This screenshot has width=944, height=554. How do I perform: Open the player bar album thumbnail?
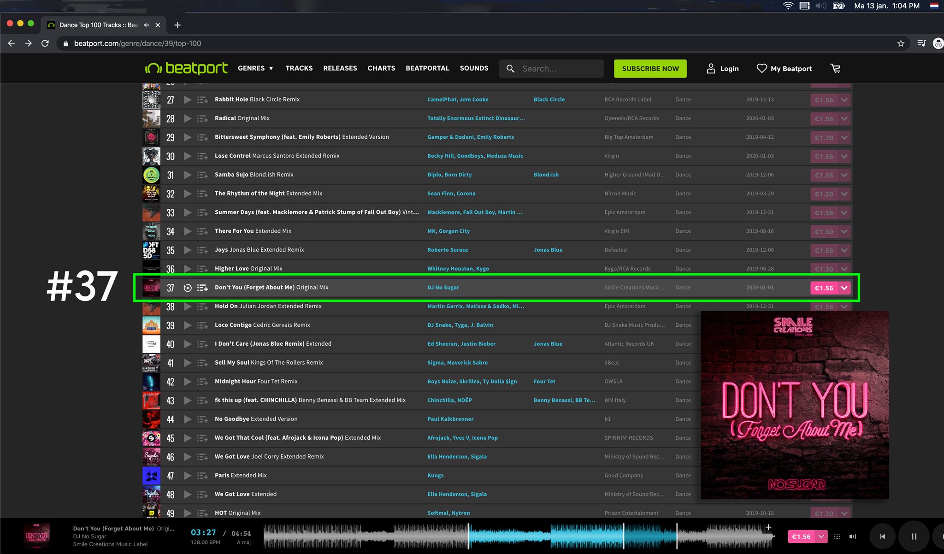click(36, 536)
